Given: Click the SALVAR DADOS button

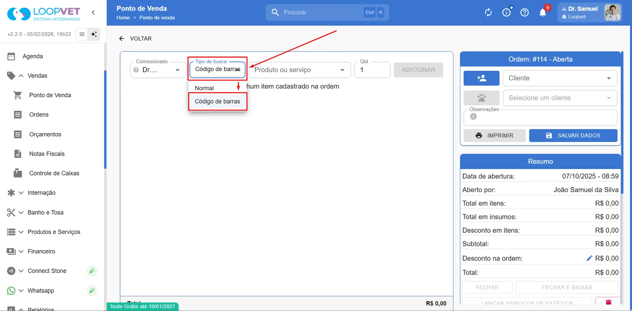Looking at the screenshot, I should click(x=573, y=136).
